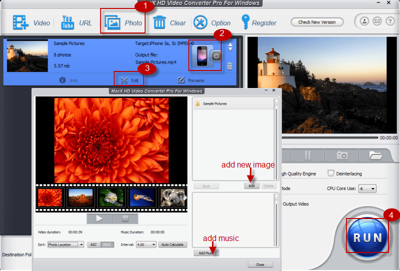This screenshot has width=400, height=271.
Task: Click the Add Music button
Action: tap(206, 253)
